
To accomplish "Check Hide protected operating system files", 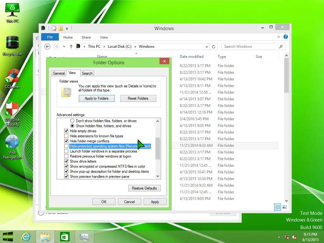I will (x=66, y=146).
